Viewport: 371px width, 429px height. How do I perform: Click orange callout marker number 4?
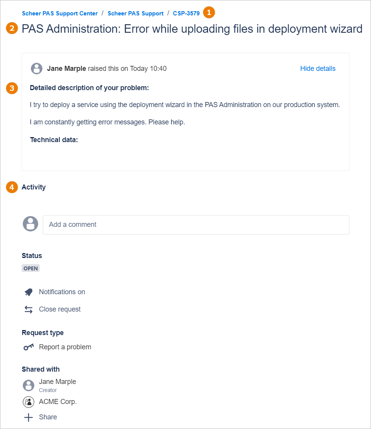(12, 187)
